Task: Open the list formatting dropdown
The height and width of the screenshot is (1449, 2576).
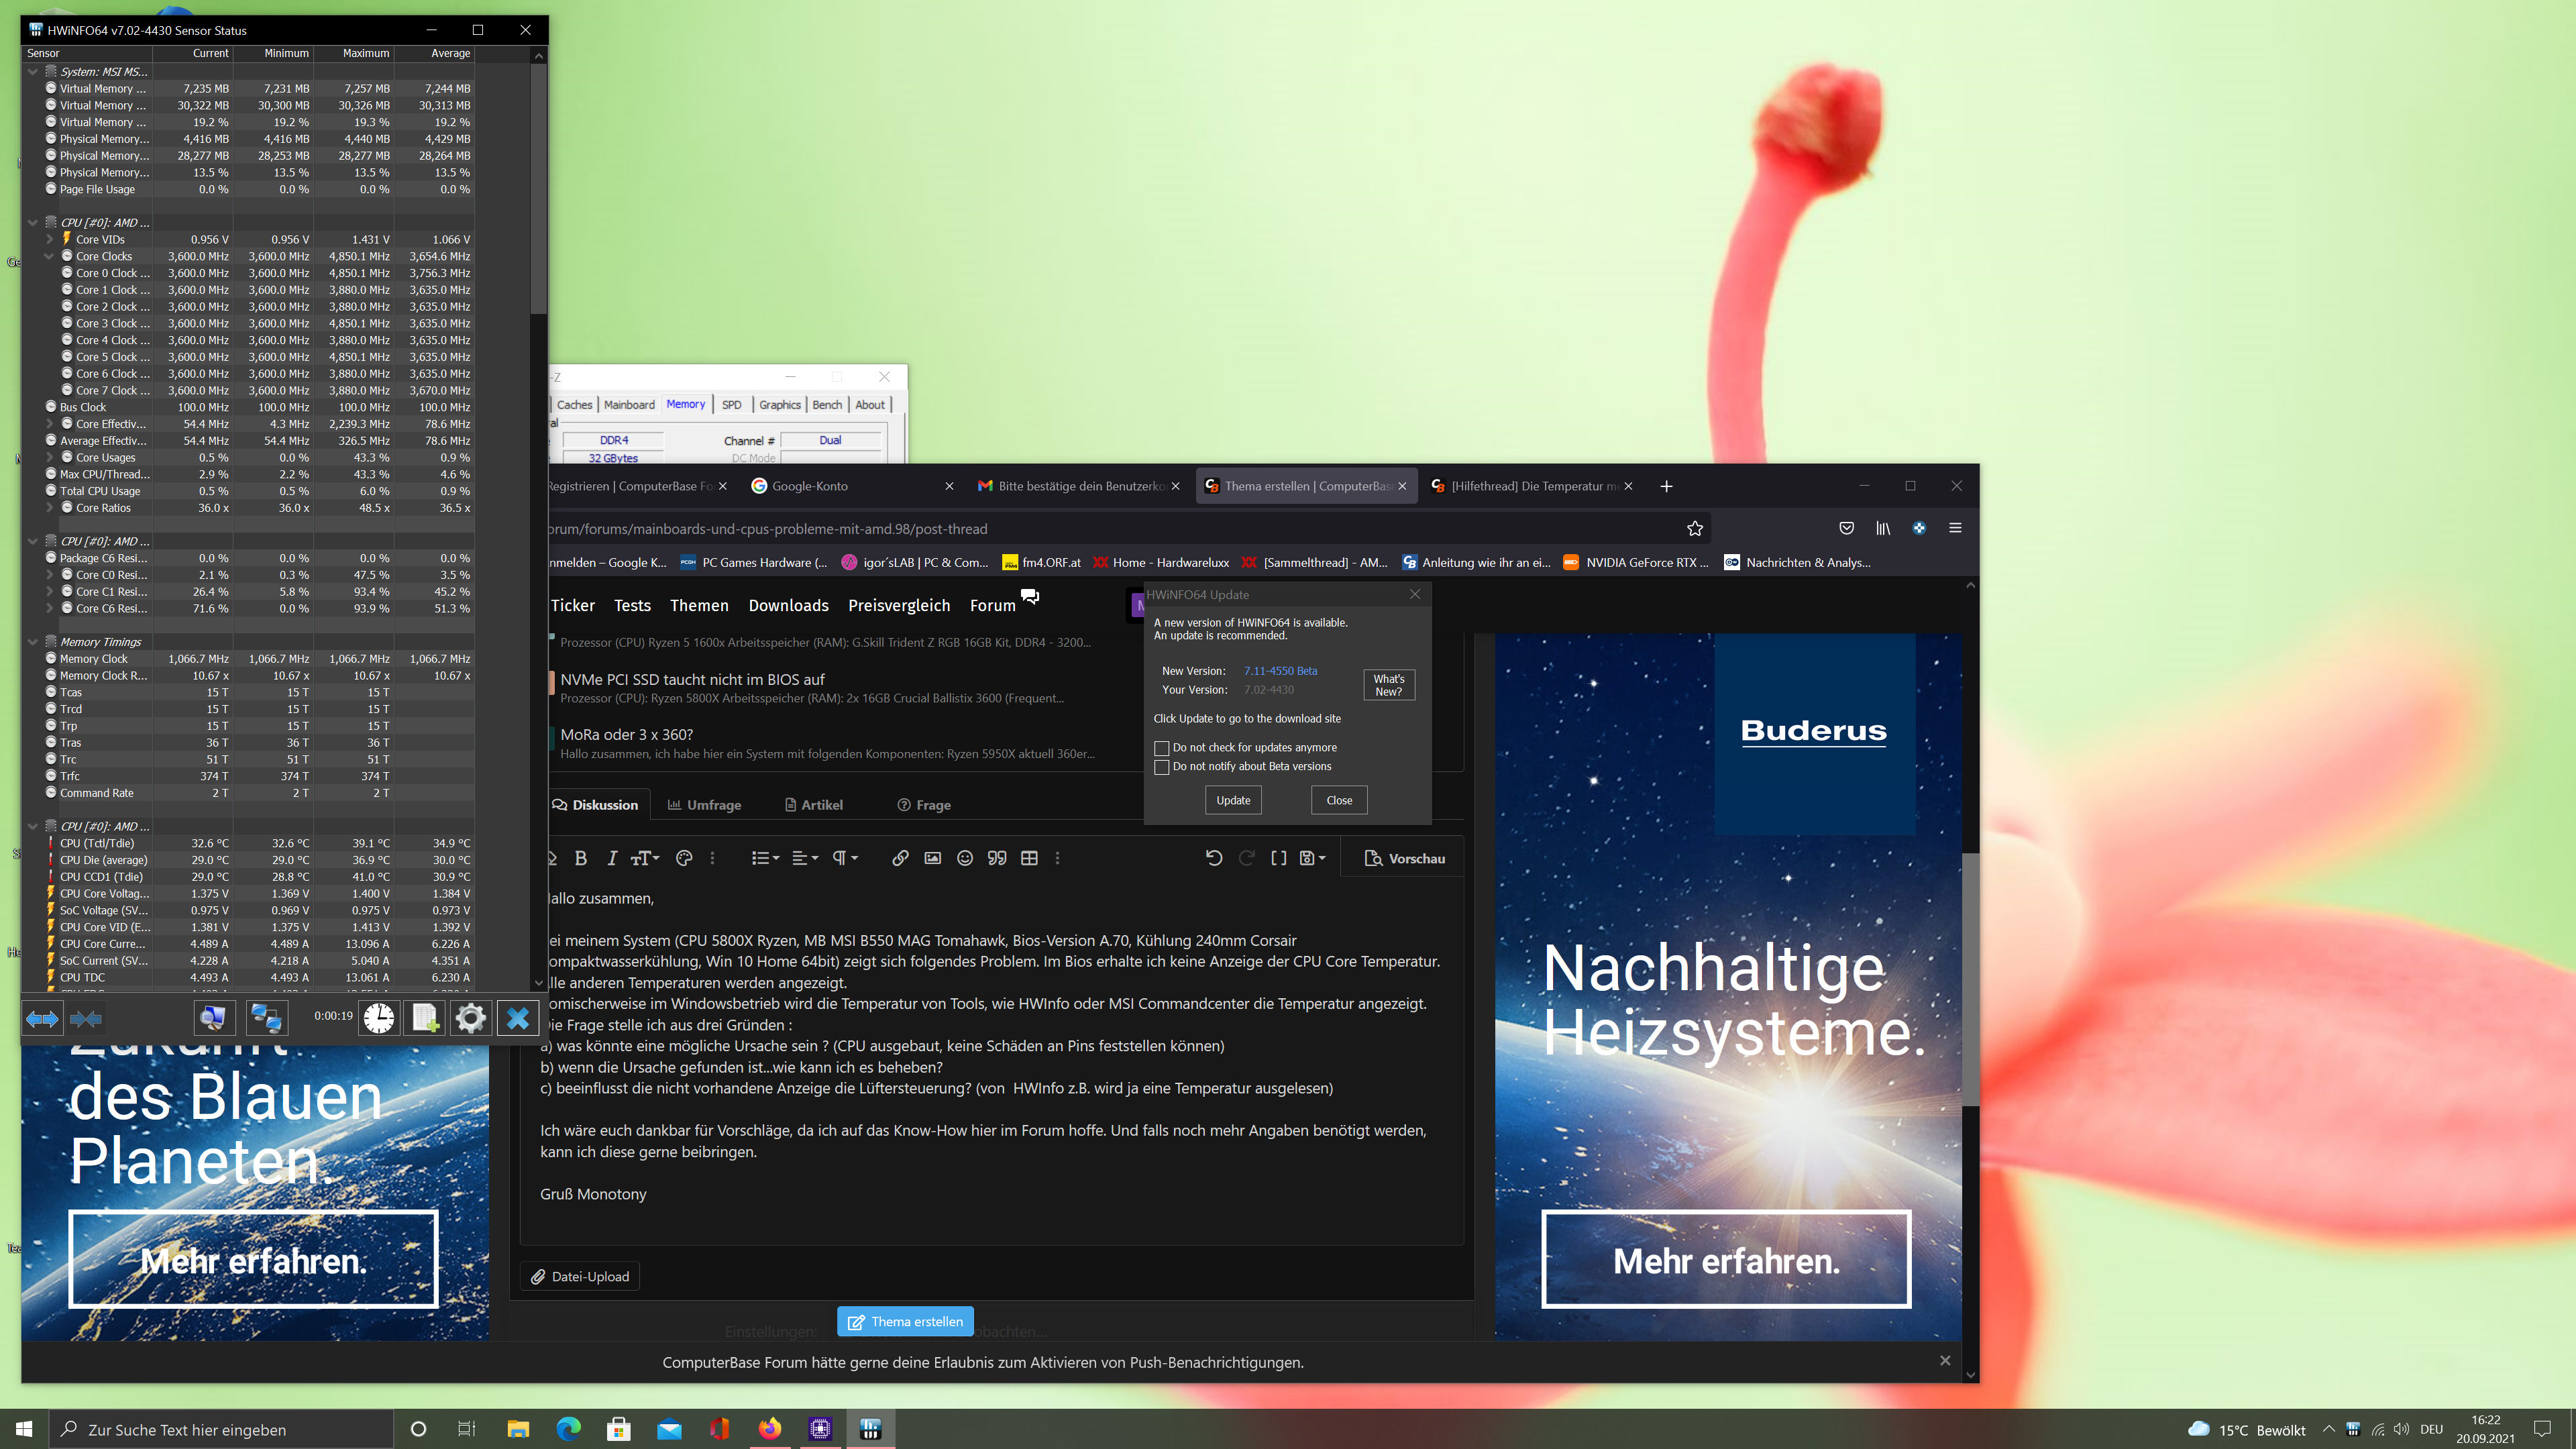Action: [765, 858]
